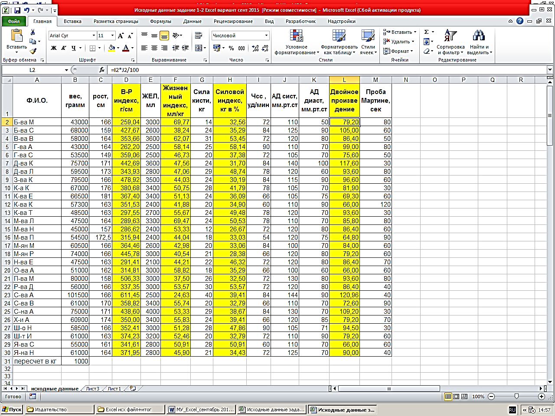Open Стили ячеек dropdown
This screenshot has height=416, width=555.
pos(368,42)
